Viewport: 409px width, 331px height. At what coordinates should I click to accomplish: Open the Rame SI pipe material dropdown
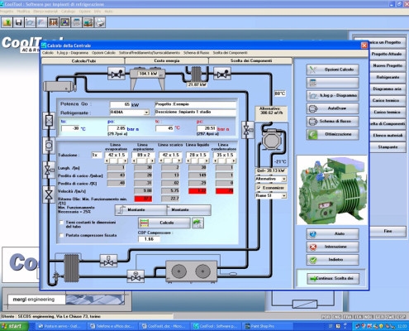click(x=284, y=195)
